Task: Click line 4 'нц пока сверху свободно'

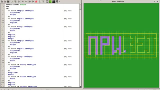Action: (21, 10)
